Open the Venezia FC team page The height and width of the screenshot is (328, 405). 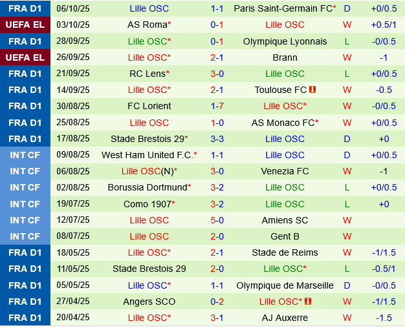click(x=285, y=171)
